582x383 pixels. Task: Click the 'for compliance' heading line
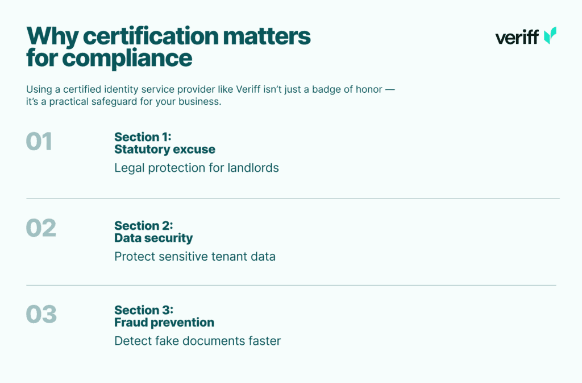tap(109, 58)
